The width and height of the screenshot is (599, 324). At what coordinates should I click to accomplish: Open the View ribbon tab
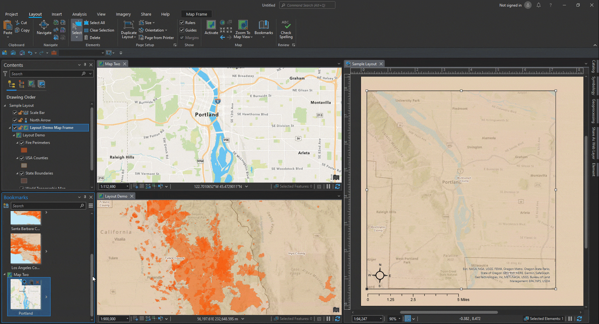101,14
